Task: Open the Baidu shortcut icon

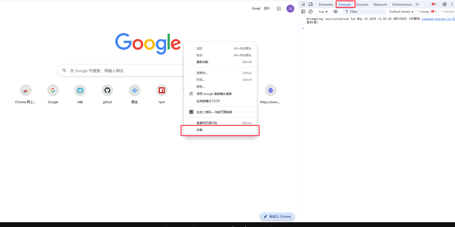Action: [x=271, y=91]
